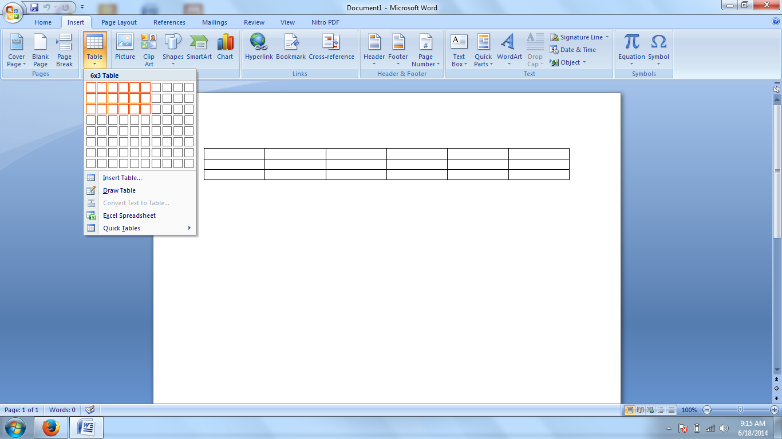Expand Cover Page gallery
782x439 pixels.
pyautogui.click(x=16, y=50)
